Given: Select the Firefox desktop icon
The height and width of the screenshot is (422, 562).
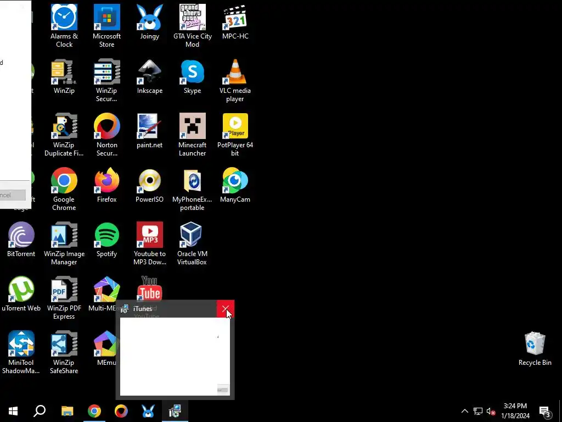Looking at the screenshot, I should pos(107,185).
